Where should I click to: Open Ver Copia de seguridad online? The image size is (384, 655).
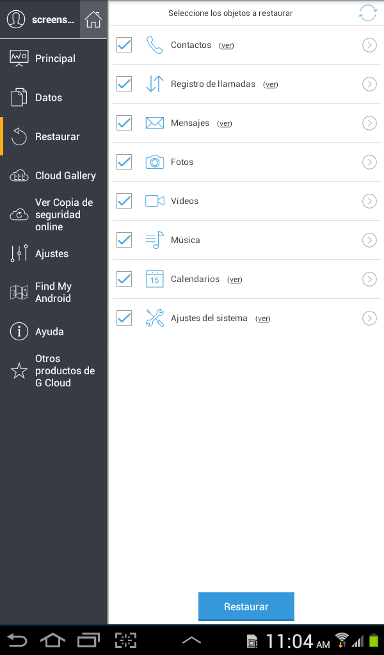(x=54, y=214)
